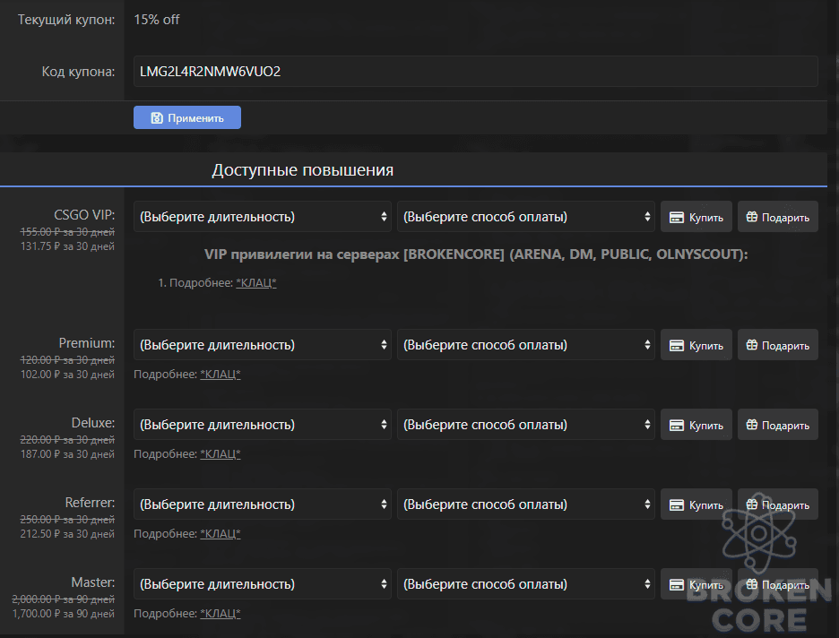Screen dimensions: 839x638
Task: Open the CSGO VIP details *КЛАЦ* link
Action: [x=256, y=283]
